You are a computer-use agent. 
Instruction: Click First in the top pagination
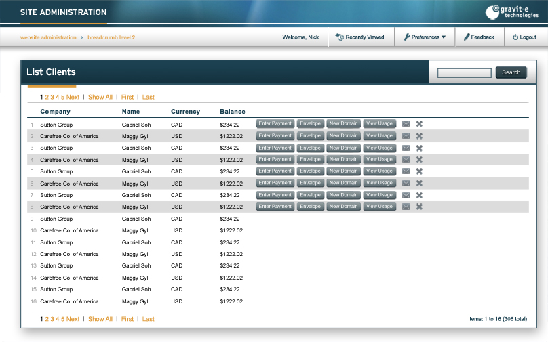[x=128, y=97]
